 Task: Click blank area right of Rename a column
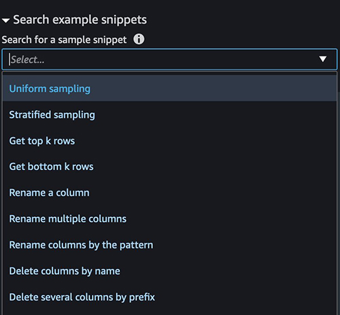coord(213,193)
